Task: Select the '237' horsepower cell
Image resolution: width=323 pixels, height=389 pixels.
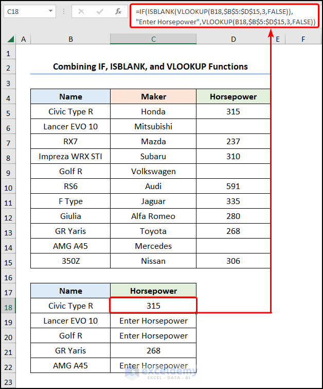Action: (234, 141)
